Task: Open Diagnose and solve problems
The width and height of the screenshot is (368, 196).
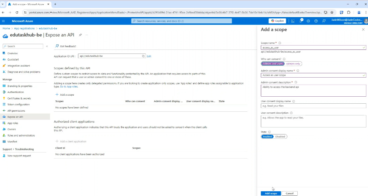Action: [24, 72]
